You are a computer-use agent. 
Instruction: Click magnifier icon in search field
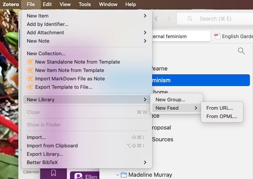(190, 19)
